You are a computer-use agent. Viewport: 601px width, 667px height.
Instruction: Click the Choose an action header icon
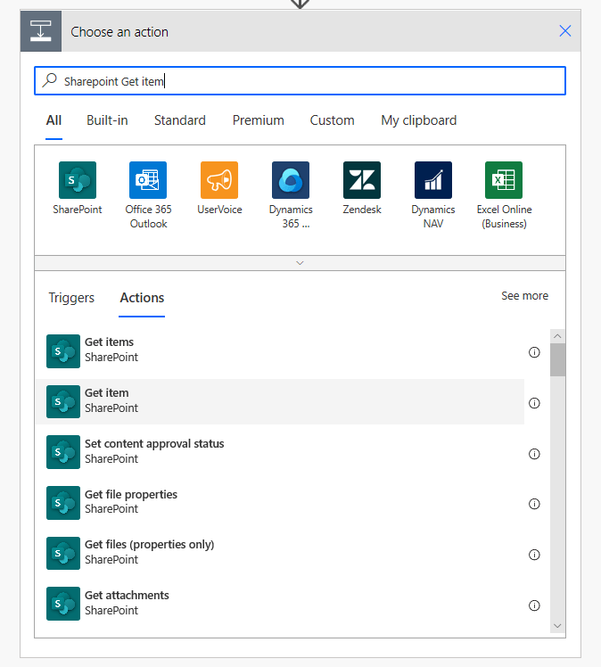41,31
